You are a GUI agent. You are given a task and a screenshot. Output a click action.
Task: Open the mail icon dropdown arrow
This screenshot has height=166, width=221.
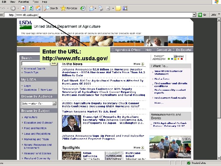95,8
